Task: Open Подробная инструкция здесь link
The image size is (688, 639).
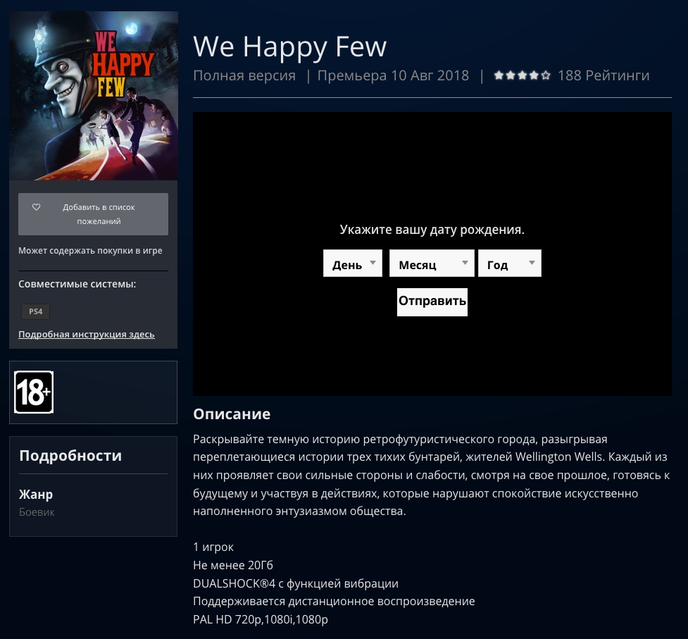Action: (87, 335)
